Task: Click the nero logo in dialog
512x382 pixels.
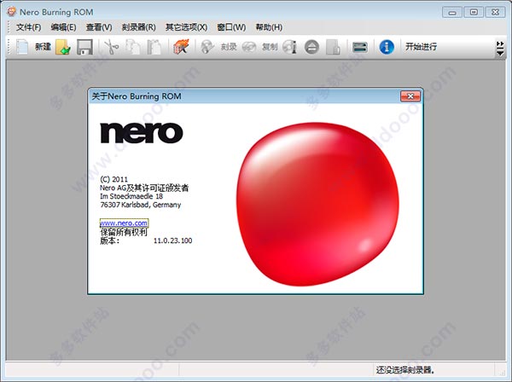Action: coord(142,133)
